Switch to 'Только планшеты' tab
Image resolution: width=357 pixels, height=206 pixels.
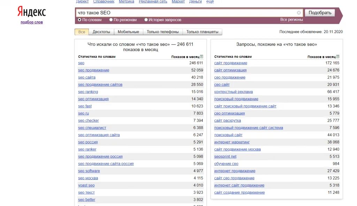pos(203,32)
